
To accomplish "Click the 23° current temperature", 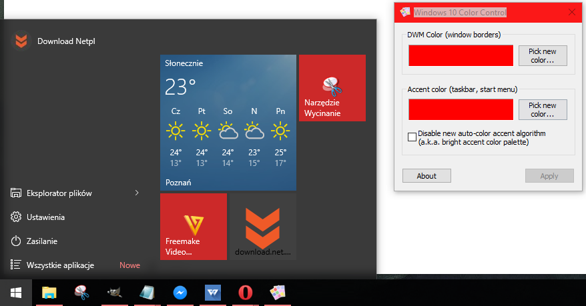I will [x=180, y=87].
